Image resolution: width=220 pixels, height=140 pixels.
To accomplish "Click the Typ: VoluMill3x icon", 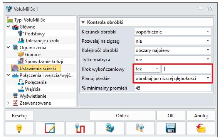I will pos(10,20).
